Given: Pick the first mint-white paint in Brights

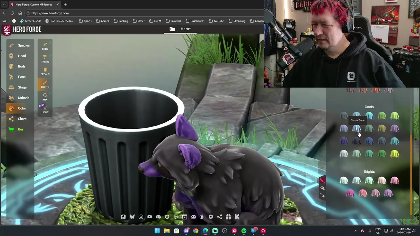Looking at the screenshot, I should [344, 181].
